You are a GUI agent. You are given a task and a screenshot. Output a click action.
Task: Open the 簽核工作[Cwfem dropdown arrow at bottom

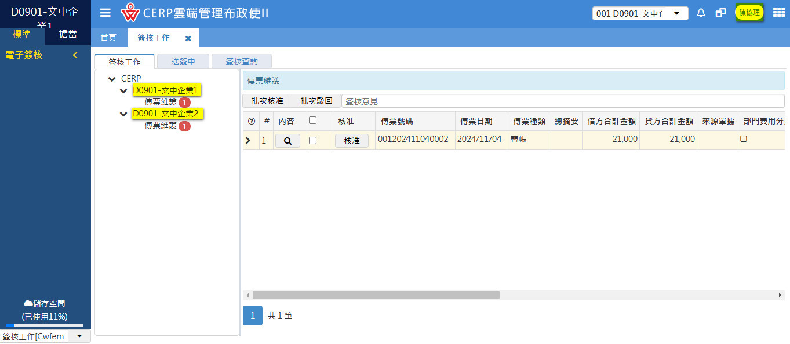point(79,336)
